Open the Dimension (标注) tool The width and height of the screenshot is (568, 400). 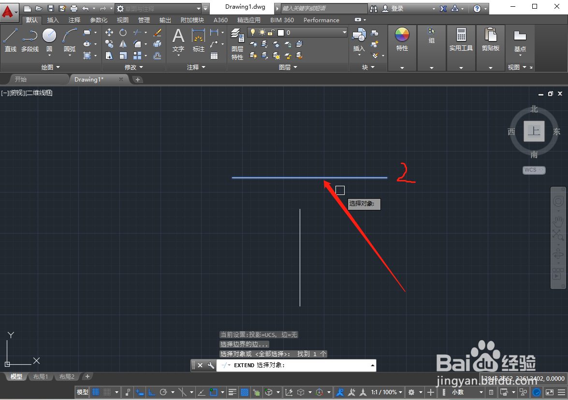point(199,40)
